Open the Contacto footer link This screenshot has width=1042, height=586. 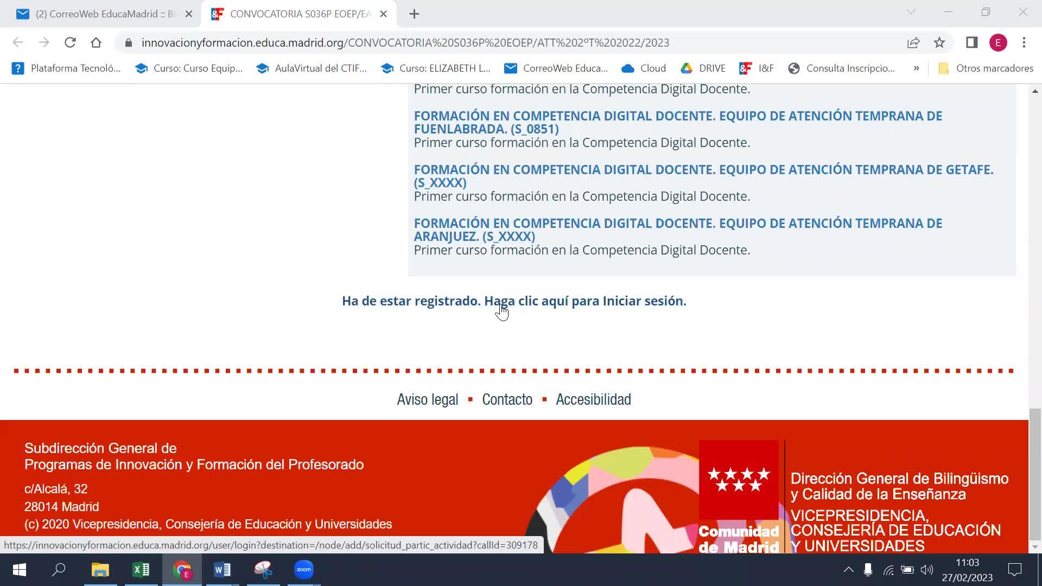[507, 399]
